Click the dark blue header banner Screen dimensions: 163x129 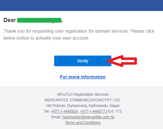click(x=81, y=5)
